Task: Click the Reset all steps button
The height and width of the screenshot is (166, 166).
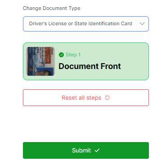Action: 86,98
